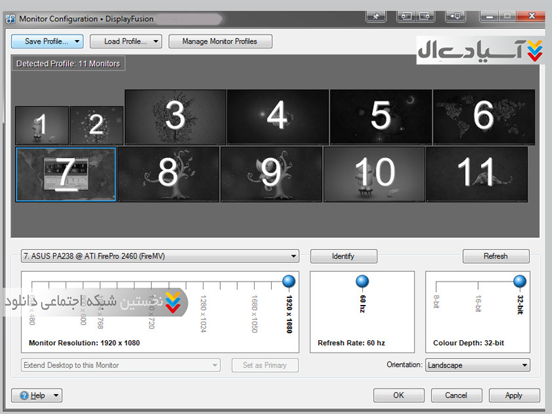Click the Identify button
Screen dimensions: 552x414
coord(343,256)
